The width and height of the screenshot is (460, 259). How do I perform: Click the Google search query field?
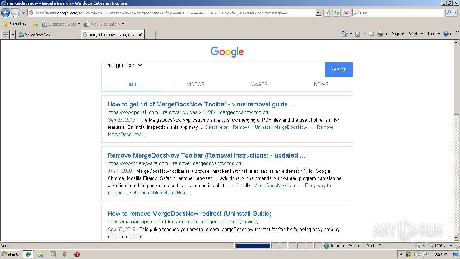tap(213, 69)
